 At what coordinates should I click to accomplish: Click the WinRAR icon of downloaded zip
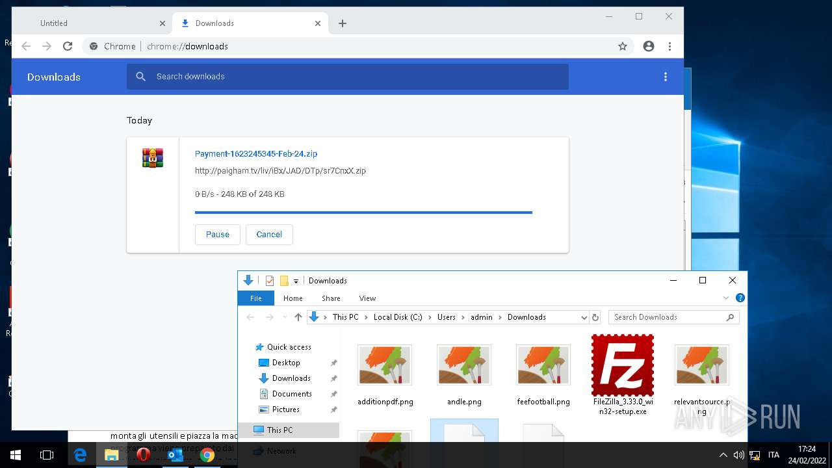[153, 157]
